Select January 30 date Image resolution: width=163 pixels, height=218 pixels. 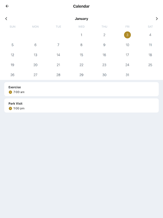104,75
